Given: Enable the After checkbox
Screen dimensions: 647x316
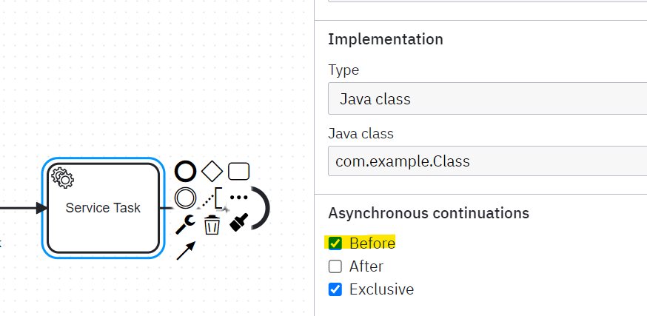Looking at the screenshot, I should tap(335, 266).
